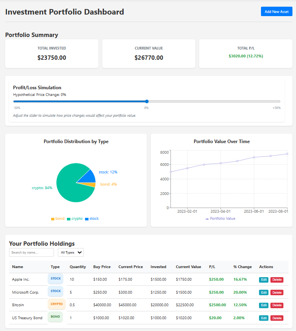Viewport: 296px width, 331px height.
Task: Delete the Bitcoin holding
Action: click(x=277, y=305)
